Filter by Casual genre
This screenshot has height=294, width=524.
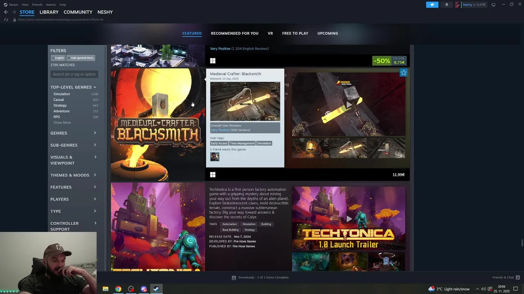(x=59, y=100)
